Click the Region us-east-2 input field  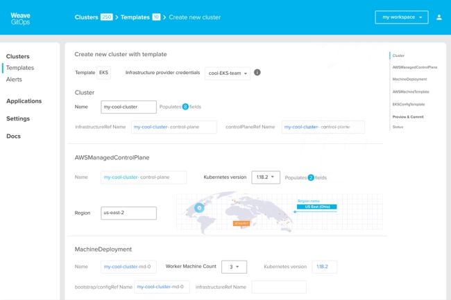click(x=128, y=213)
